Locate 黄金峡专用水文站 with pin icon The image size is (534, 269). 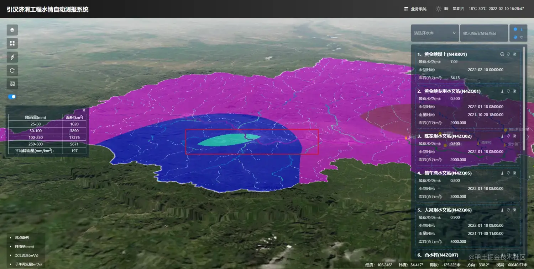[x=508, y=91]
